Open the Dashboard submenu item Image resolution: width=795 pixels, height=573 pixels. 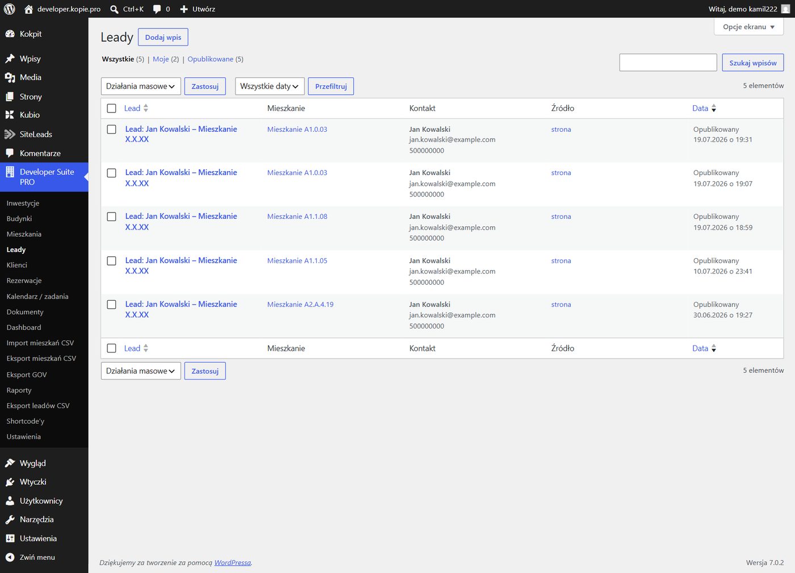(24, 327)
